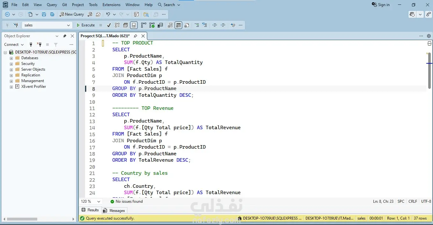
Task: Comment out the selected lines
Action: (197, 25)
